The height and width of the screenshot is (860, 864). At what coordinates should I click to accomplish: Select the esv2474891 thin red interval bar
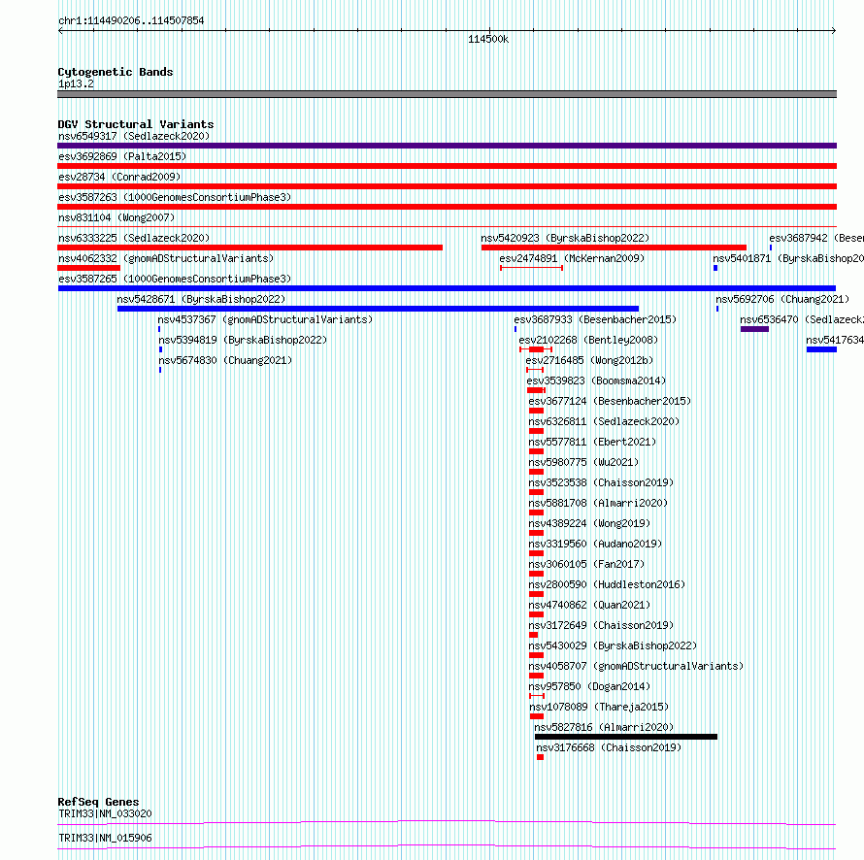coord(531,268)
